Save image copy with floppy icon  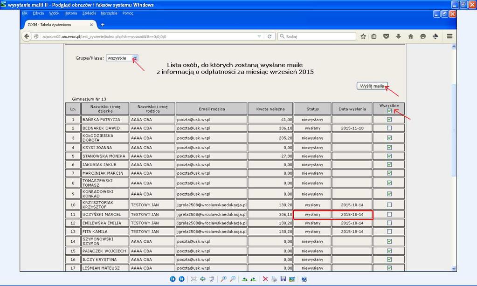pos(283,279)
